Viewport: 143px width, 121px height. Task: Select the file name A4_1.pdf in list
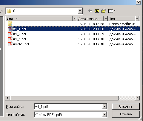point(20,29)
